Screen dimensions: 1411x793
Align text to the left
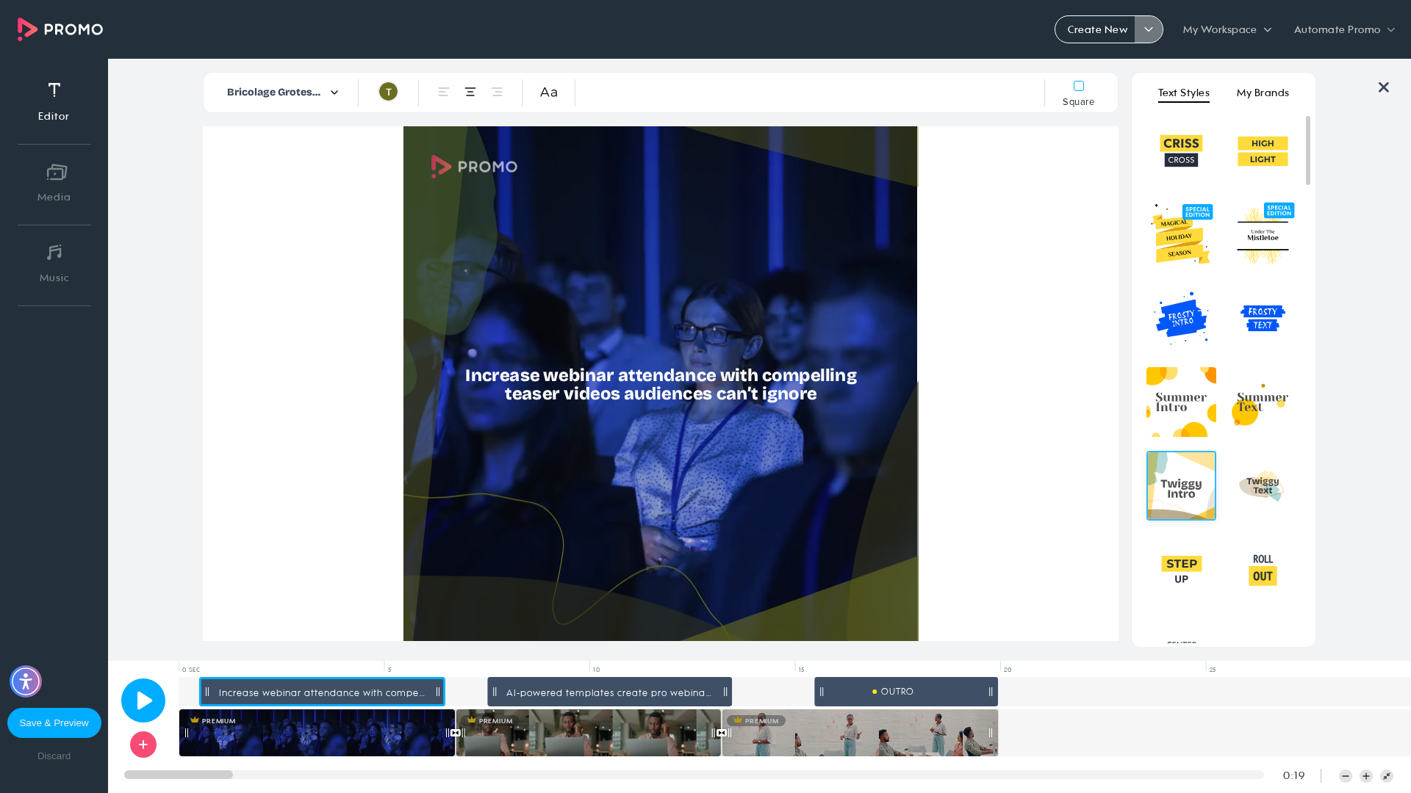click(444, 92)
